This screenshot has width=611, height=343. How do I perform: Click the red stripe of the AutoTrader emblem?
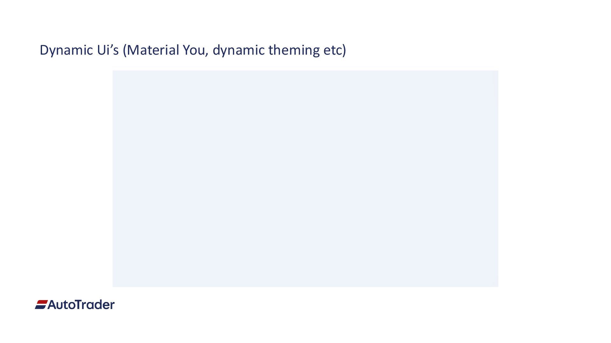tap(42, 302)
